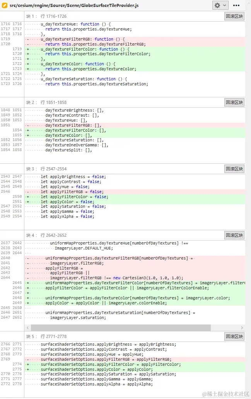Select block 5 header '块 5: 行 2771-2778'
This screenshot has width=251, height=399.
pos(46,336)
